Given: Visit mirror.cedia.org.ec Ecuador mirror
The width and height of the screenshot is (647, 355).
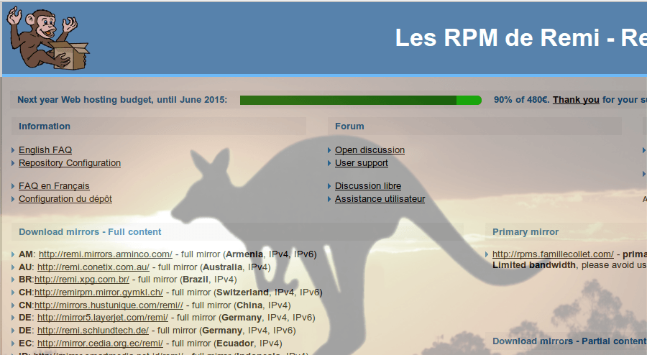Looking at the screenshot, I should tap(100, 344).
